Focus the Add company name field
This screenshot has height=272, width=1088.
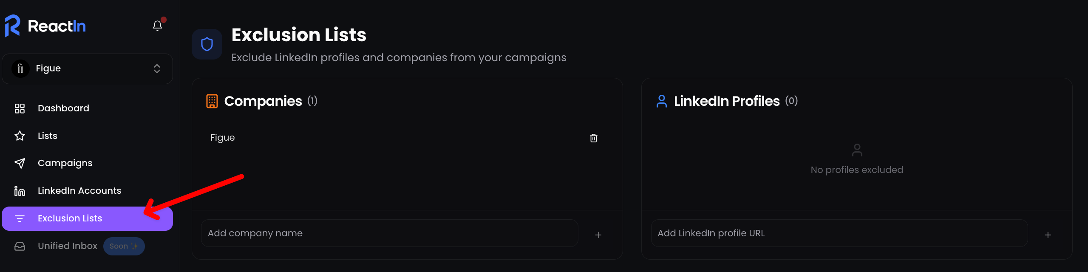click(389, 233)
